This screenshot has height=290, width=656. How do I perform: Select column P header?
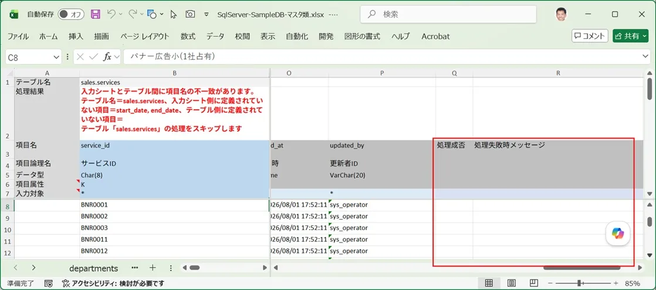point(382,73)
